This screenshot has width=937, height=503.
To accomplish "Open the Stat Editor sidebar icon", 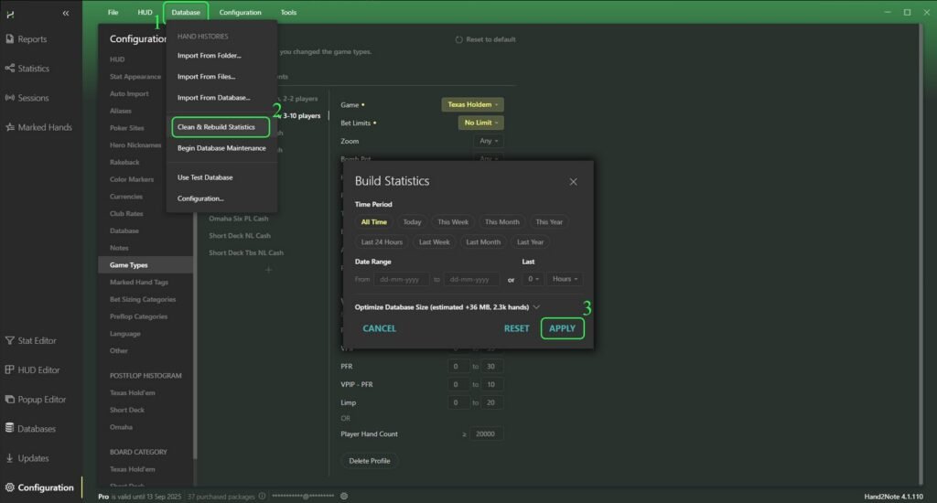I will click(x=10, y=340).
